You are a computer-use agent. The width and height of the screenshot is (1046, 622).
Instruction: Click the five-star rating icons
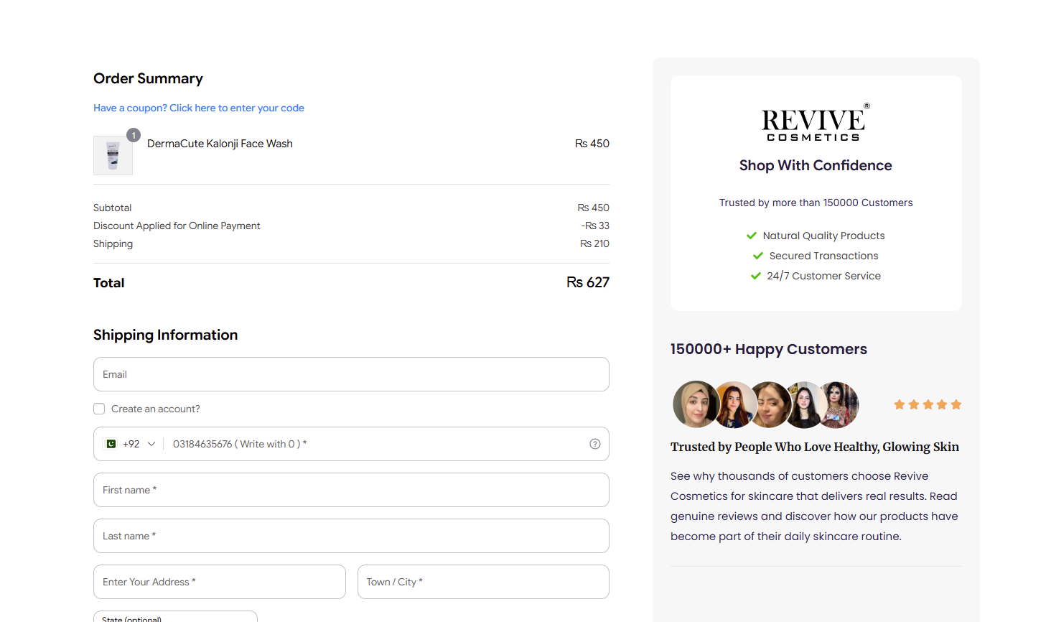928,404
